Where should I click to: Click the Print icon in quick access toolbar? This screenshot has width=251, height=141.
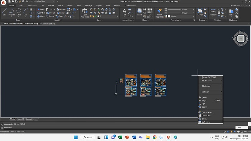coord(23,1)
